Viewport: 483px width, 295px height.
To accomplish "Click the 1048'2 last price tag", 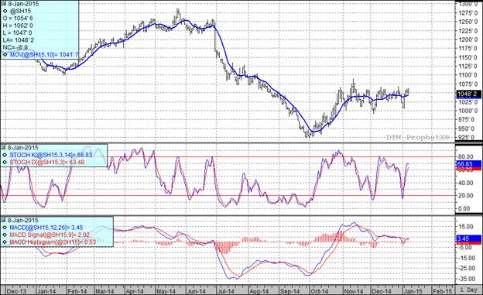I will (468, 94).
